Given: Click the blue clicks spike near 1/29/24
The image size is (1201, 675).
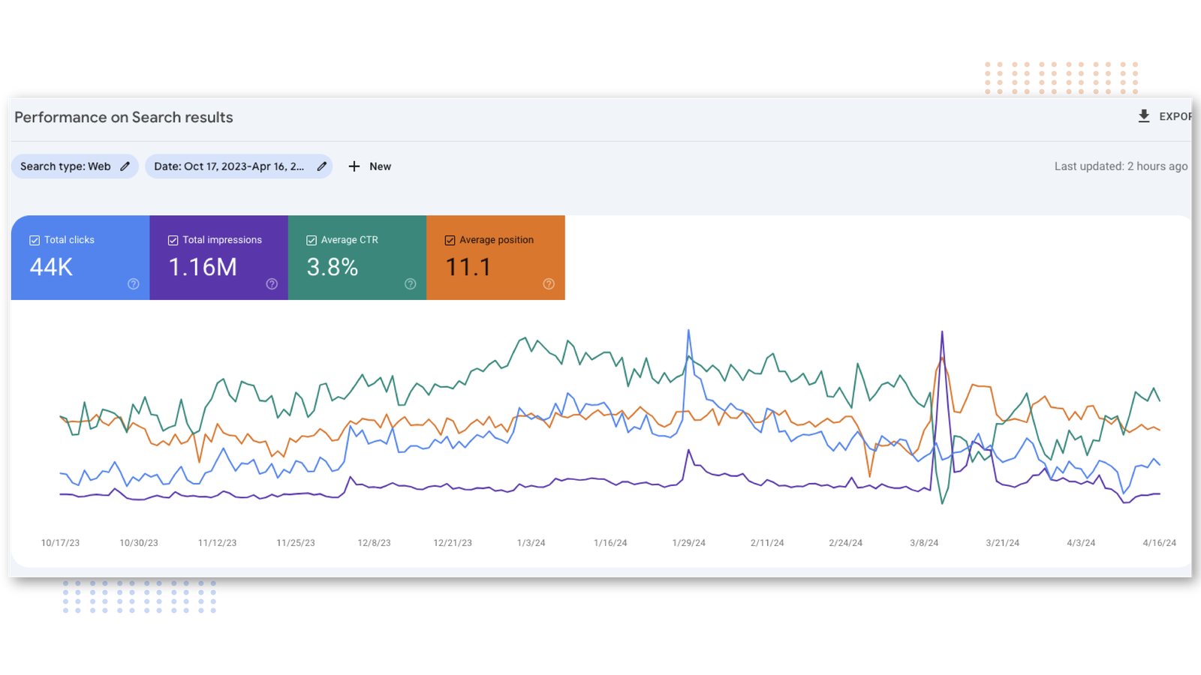Looking at the screenshot, I should click(x=688, y=331).
